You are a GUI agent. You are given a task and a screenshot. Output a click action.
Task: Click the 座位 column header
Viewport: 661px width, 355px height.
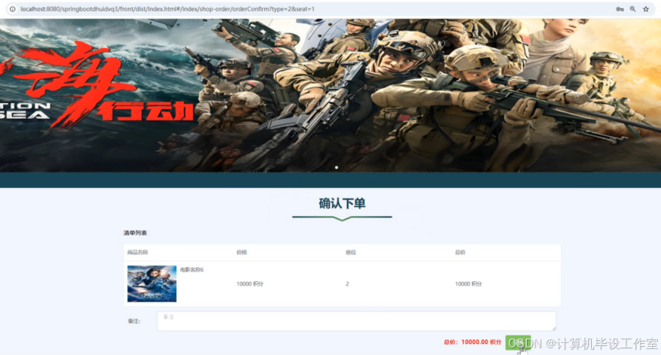tap(351, 252)
